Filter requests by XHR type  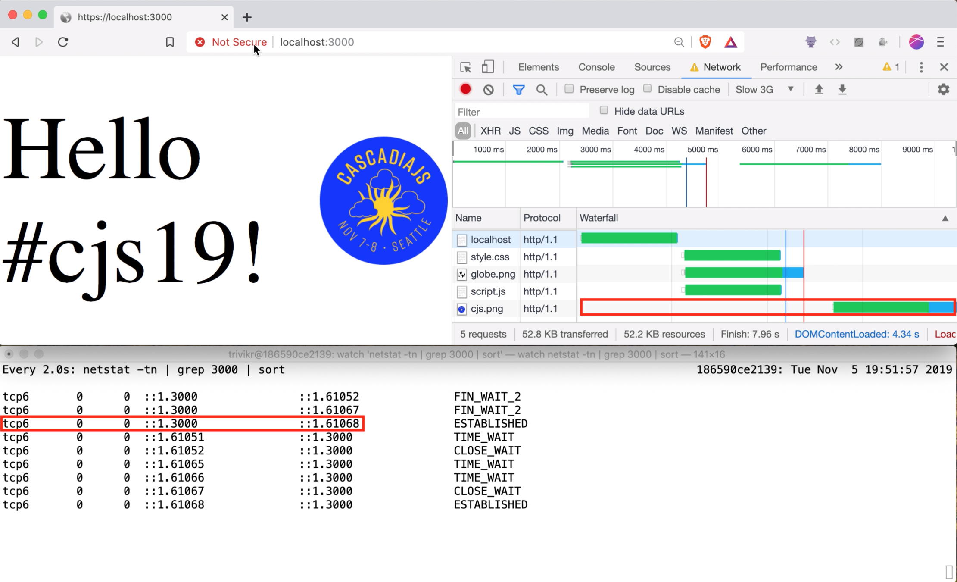coord(490,131)
